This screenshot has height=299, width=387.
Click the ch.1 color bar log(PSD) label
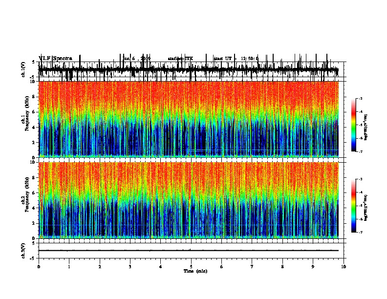[x=365, y=127]
